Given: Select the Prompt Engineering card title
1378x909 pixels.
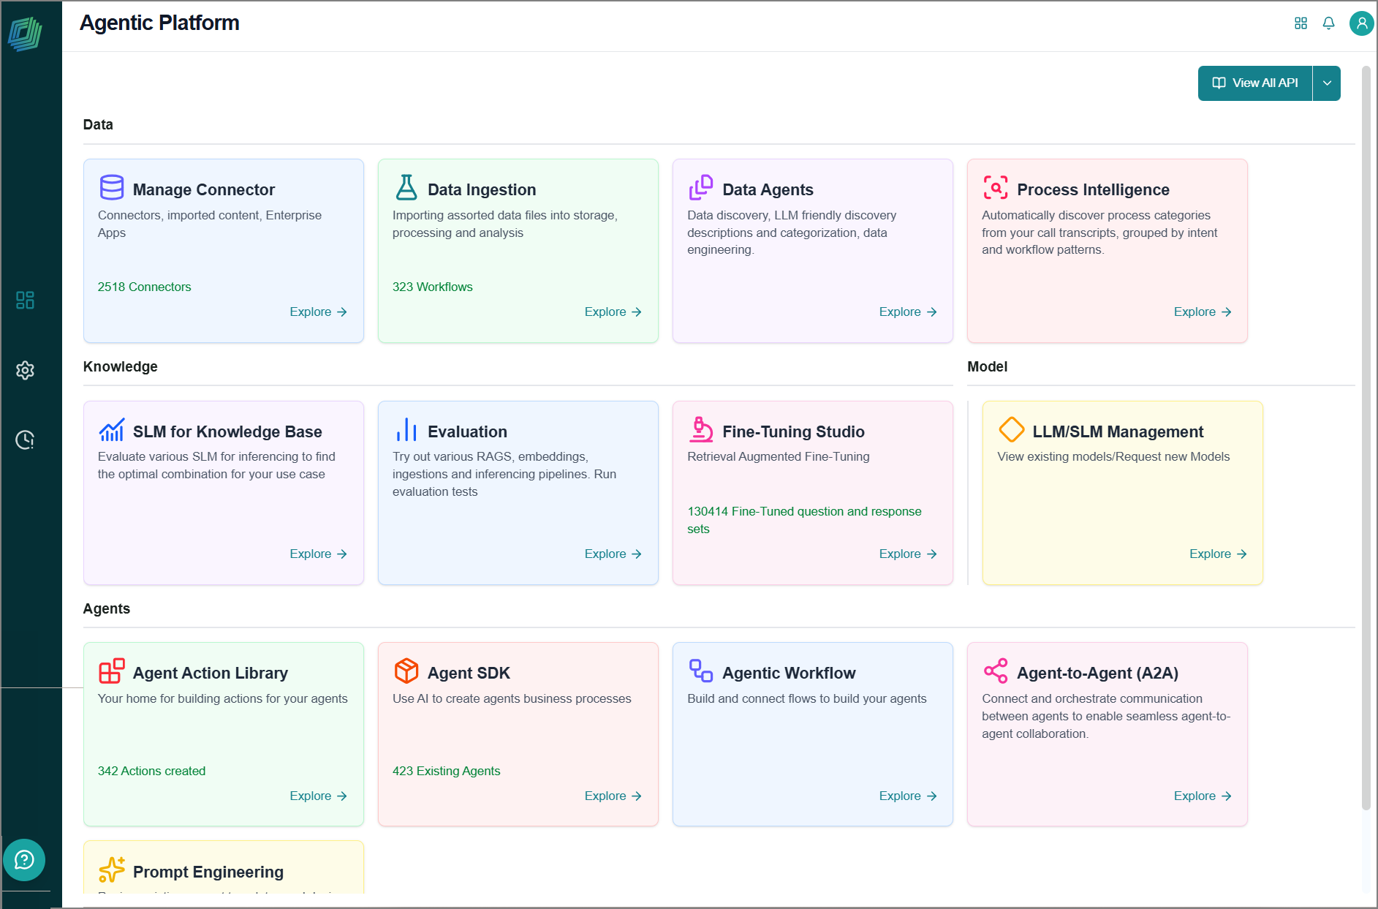Looking at the screenshot, I should pos(208,872).
